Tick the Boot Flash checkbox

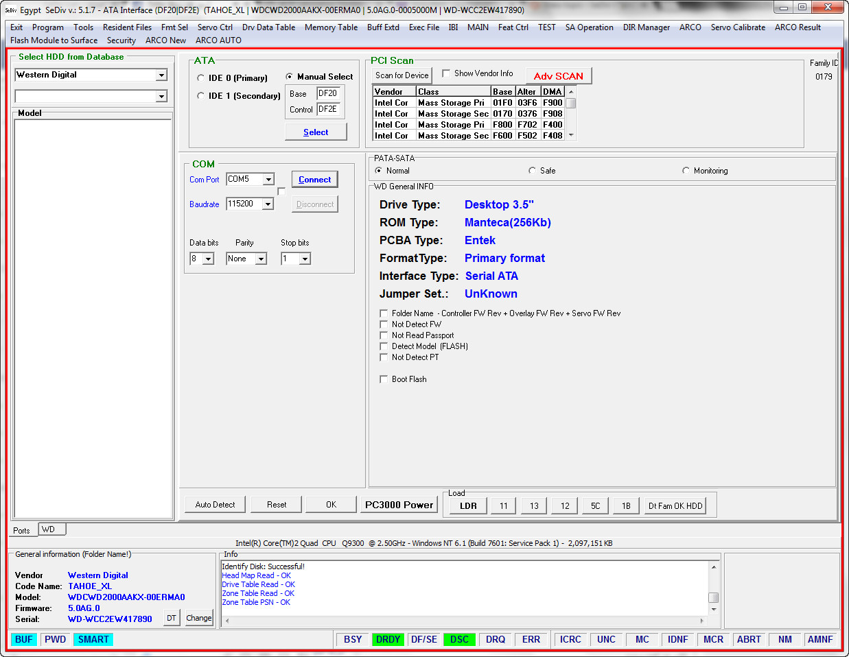pyautogui.click(x=384, y=379)
